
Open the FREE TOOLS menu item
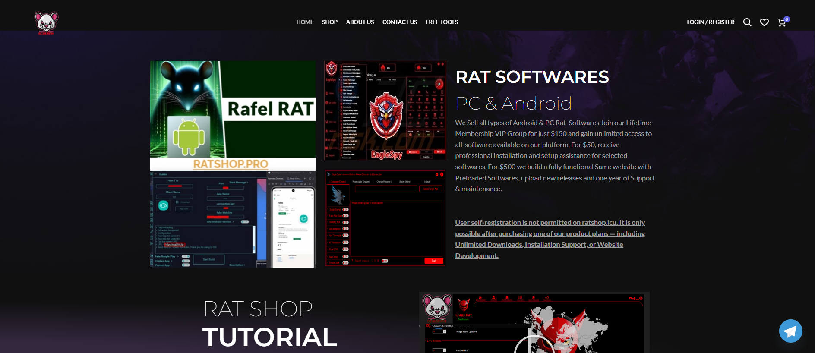pos(442,22)
